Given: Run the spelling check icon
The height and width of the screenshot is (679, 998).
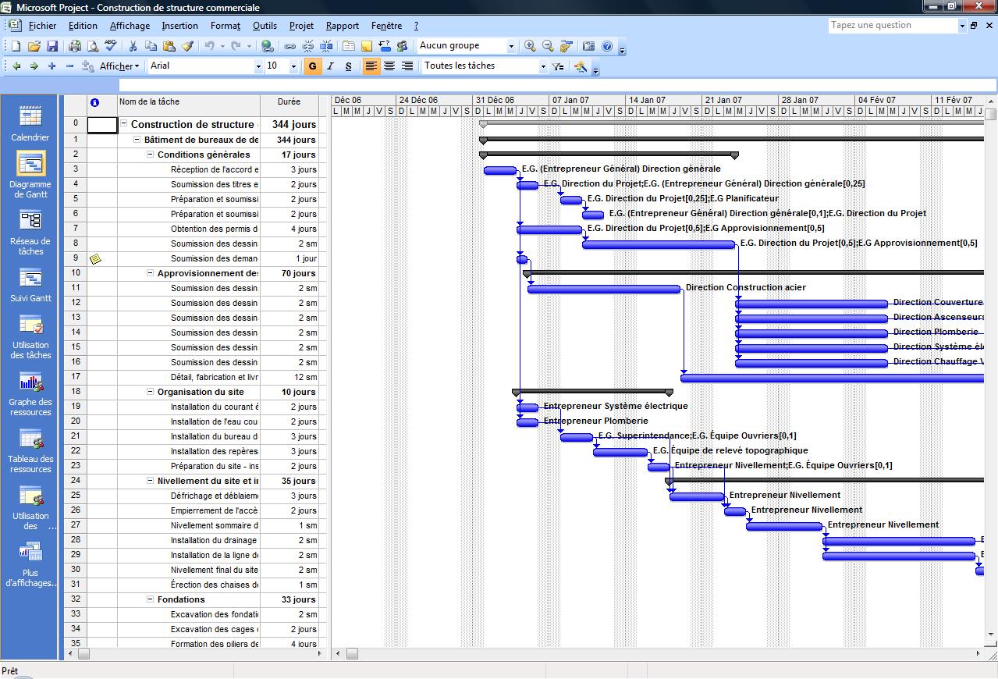Looking at the screenshot, I should click(111, 46).
